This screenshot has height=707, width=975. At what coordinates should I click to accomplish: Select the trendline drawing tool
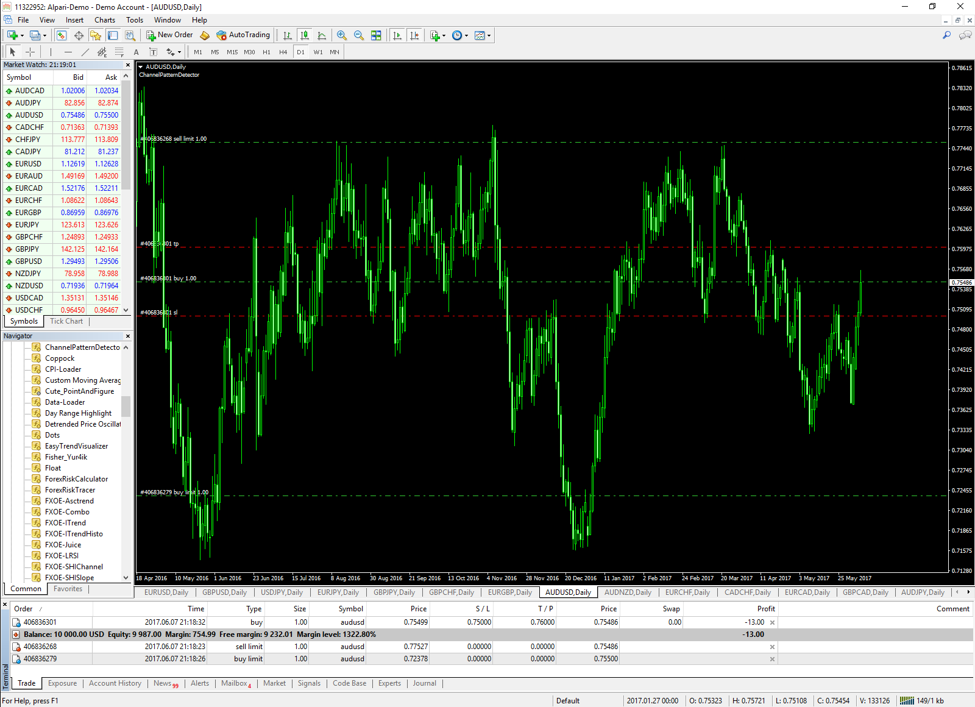click(85, 52)
